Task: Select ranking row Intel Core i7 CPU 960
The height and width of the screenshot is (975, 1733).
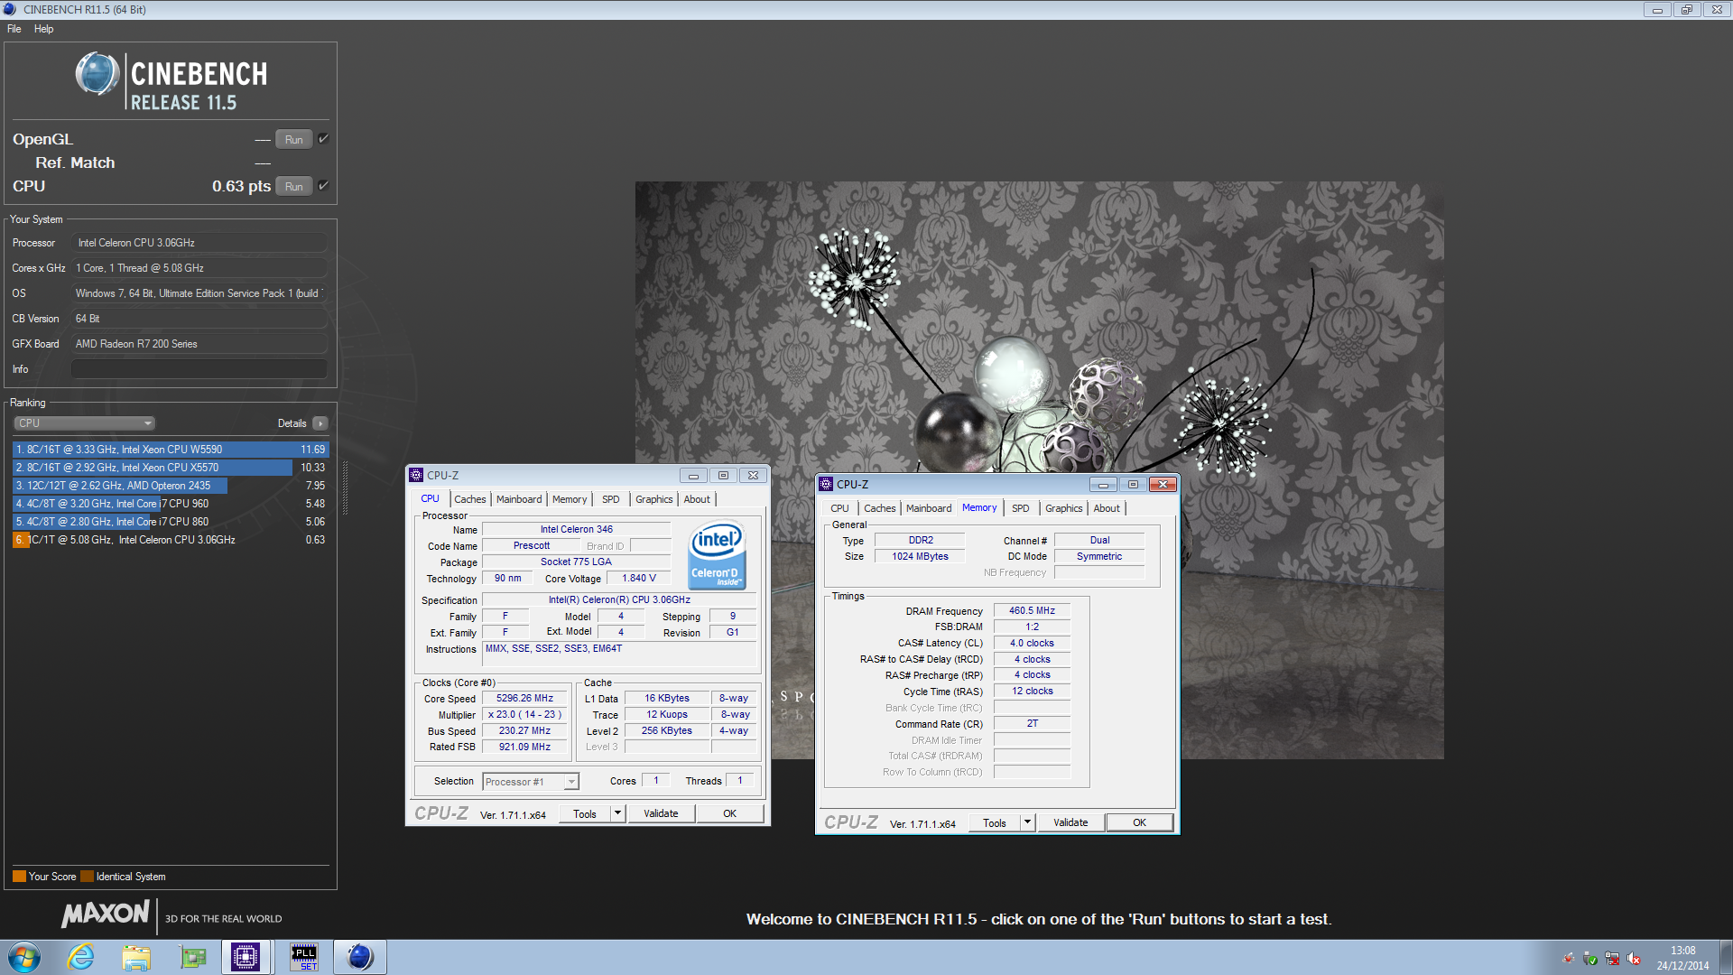Action: point(171,504)
